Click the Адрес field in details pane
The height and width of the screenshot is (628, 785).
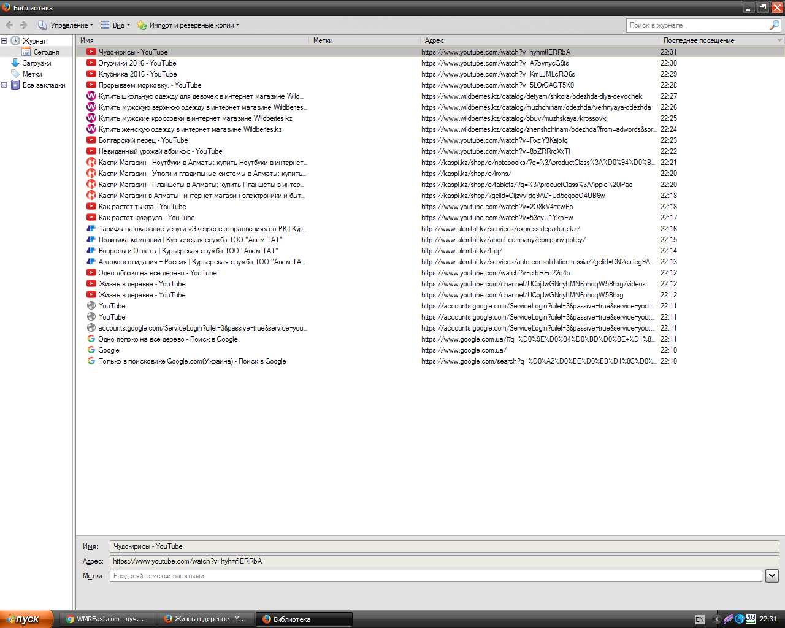pos(445,561)
